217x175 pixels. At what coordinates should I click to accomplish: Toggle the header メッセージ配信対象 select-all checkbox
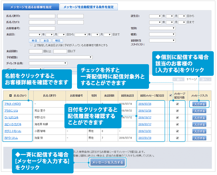pyautogui.click(x=171, y=96)
